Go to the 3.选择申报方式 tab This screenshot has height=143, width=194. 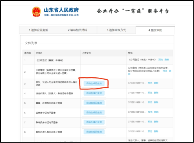point(116,30)
